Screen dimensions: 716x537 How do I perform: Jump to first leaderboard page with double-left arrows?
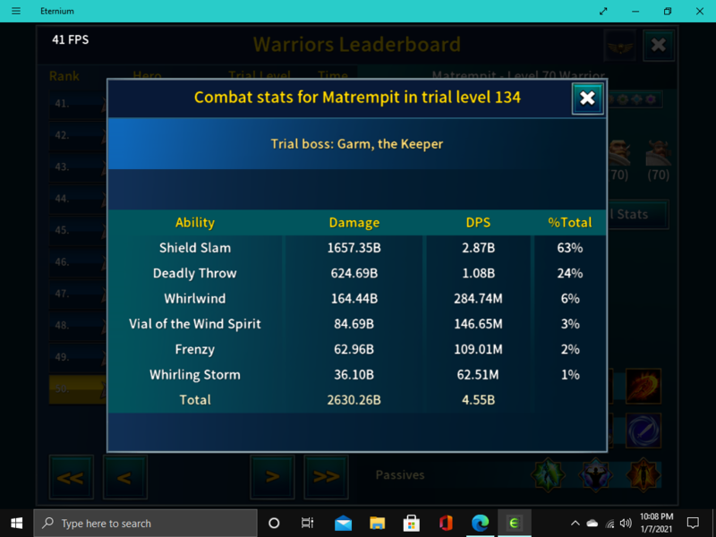click(70, 477)
